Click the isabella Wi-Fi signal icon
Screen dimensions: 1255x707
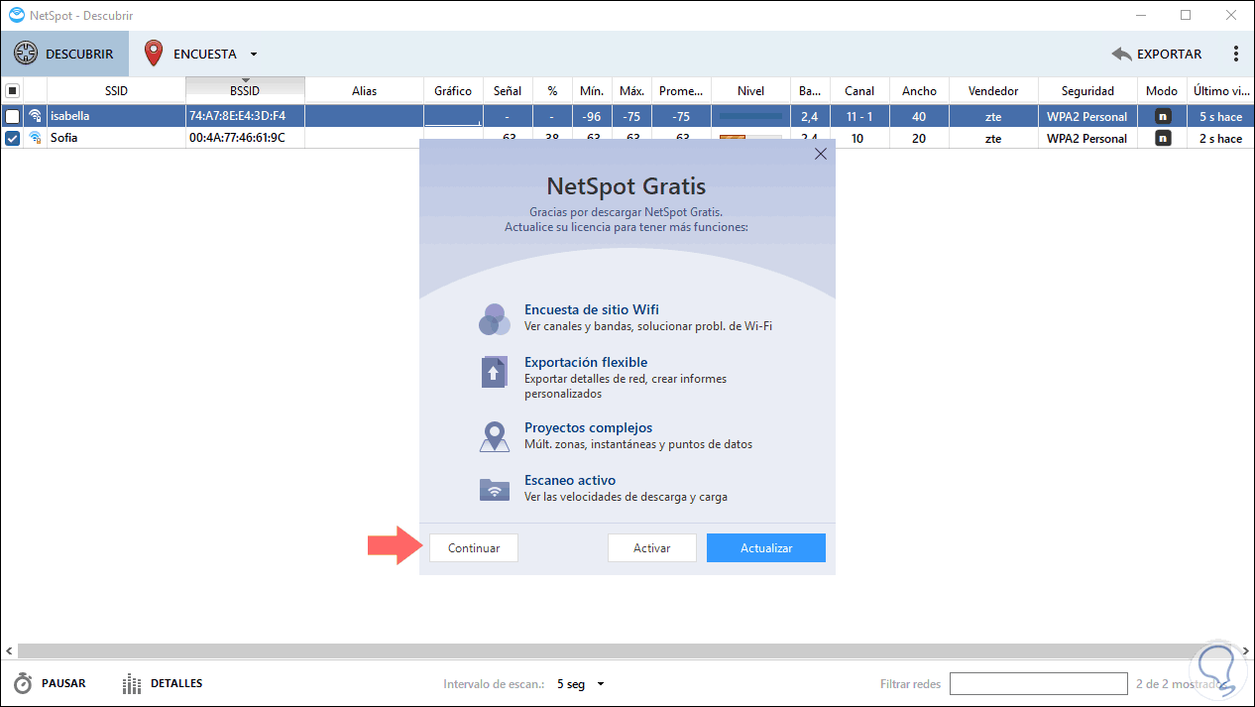coord(36,116)
